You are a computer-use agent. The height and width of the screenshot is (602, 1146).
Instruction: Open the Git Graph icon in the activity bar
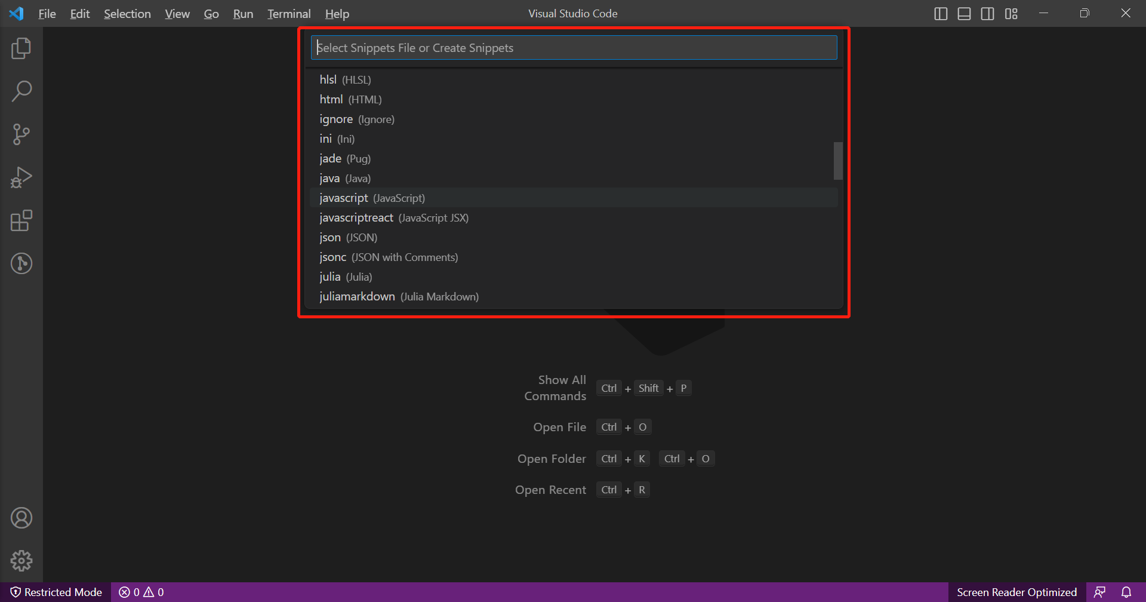(x=21, y=263)
